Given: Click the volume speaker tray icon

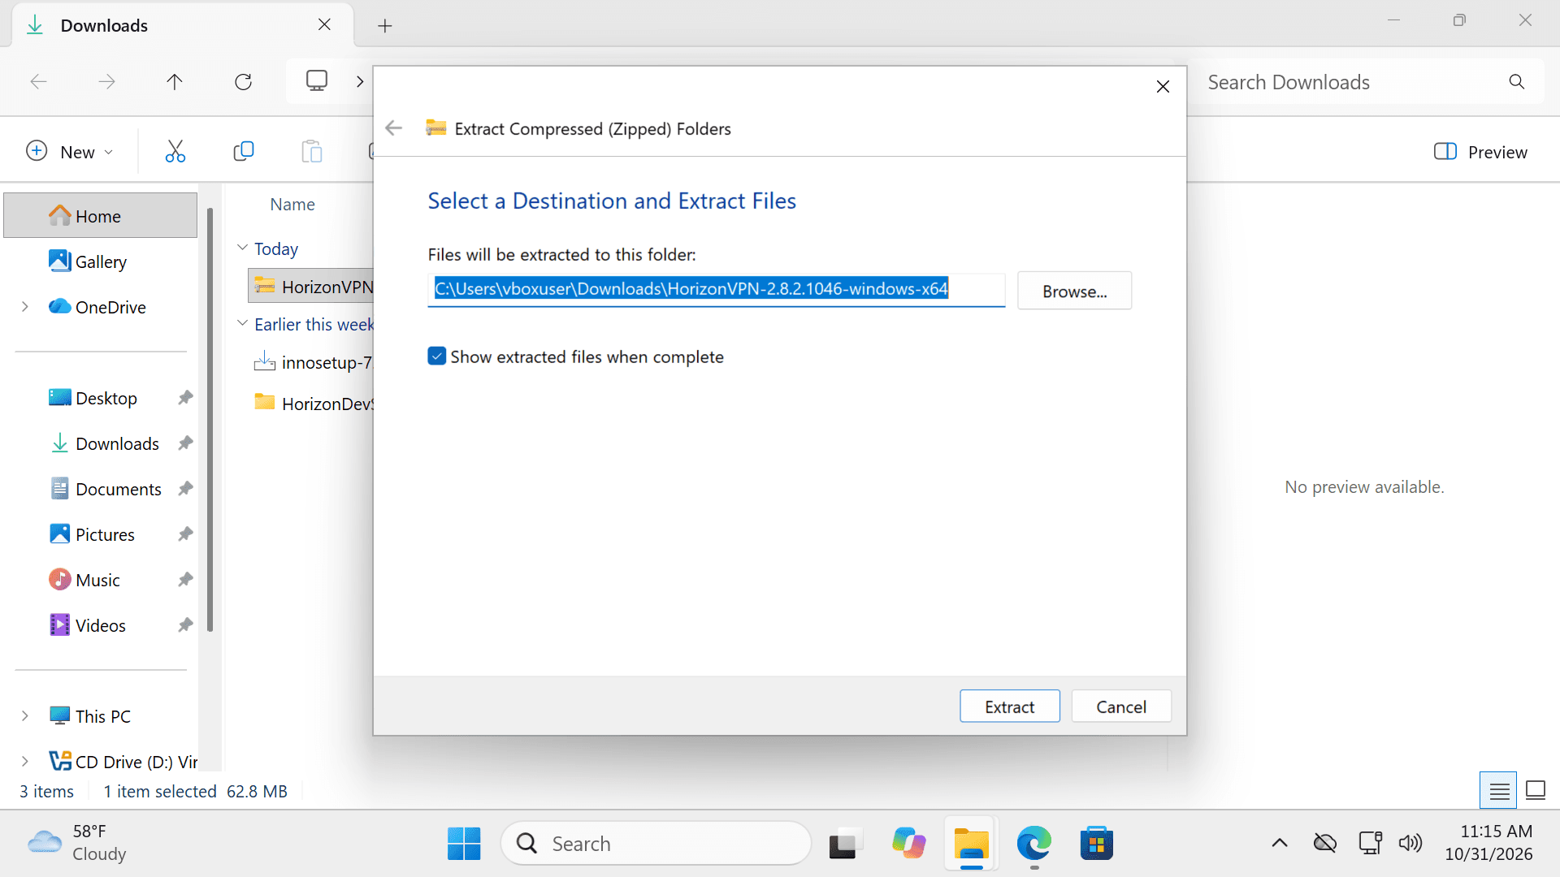Looking at the screenshot, I should pyautogui.click(x=1410, y=843).
